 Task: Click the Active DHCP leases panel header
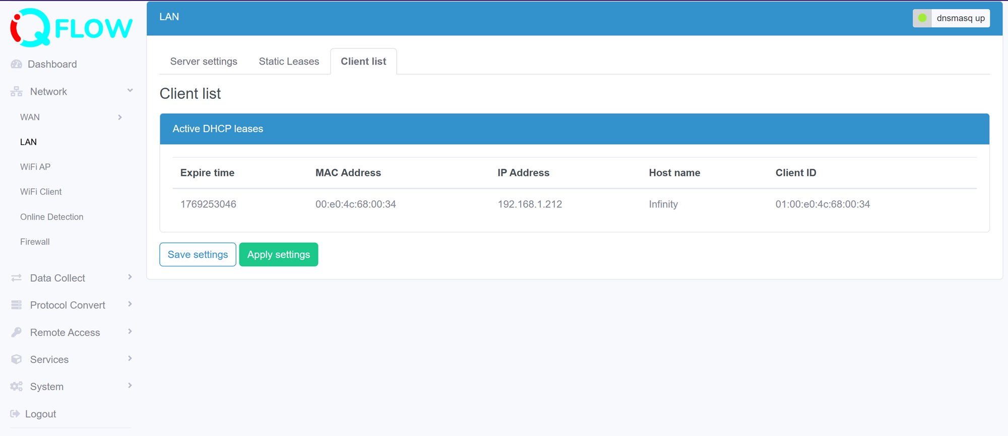coord(575,129)
